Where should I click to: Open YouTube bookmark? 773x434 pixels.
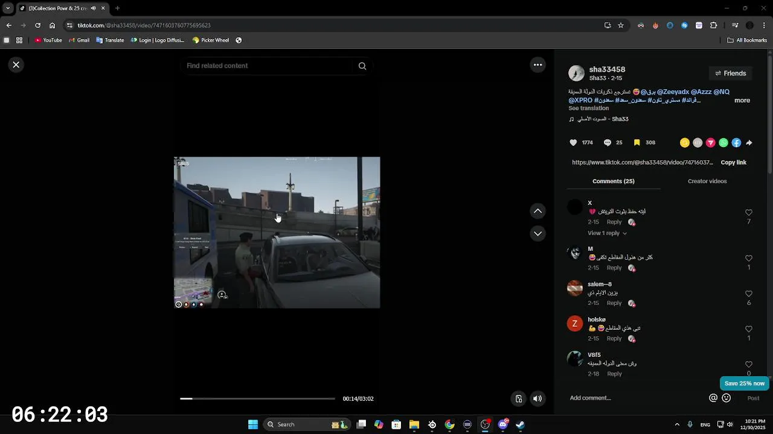click(48, 40)
